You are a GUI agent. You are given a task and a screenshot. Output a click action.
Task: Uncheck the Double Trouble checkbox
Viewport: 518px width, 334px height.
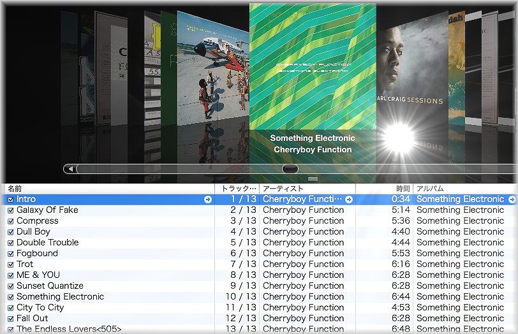[x=11, y=243]
